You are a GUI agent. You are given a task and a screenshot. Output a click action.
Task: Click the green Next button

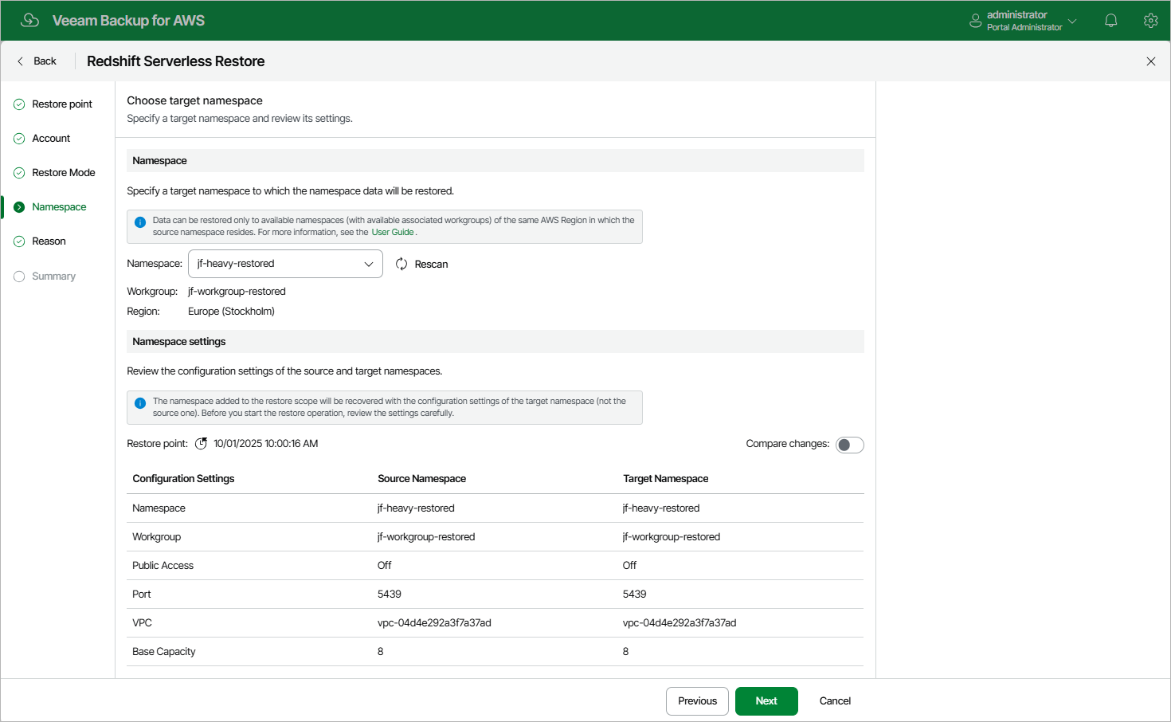[766, 701]
